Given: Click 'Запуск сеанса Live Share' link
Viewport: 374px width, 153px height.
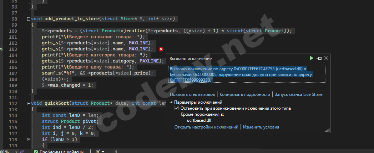Looking at the screenshot, I should click(x=298, y=94).
